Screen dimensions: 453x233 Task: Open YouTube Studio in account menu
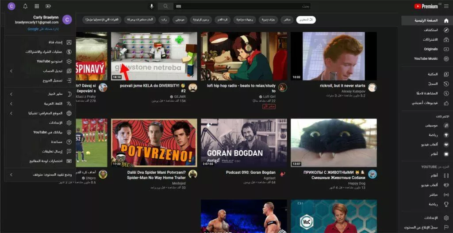(x=50, y=61)
